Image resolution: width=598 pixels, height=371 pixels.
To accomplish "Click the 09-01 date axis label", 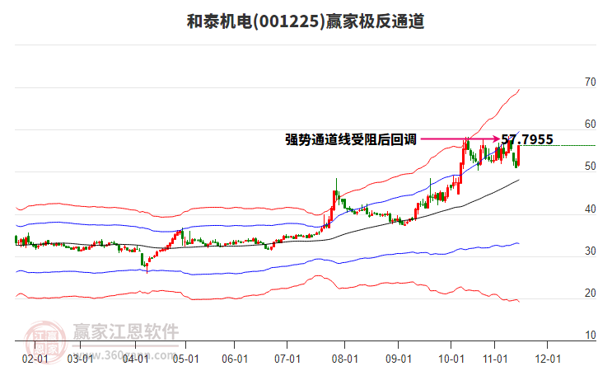I will pos(398,359).
